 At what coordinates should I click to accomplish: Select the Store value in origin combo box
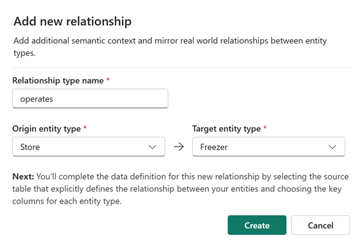click(30, 147)
